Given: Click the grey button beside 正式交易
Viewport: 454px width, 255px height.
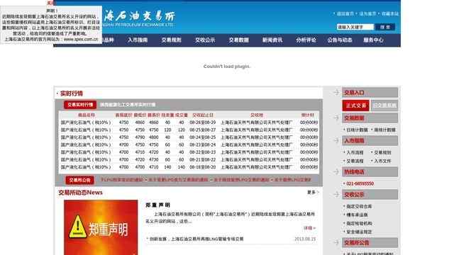Looking at the screenshot, I should pos(384,106).
